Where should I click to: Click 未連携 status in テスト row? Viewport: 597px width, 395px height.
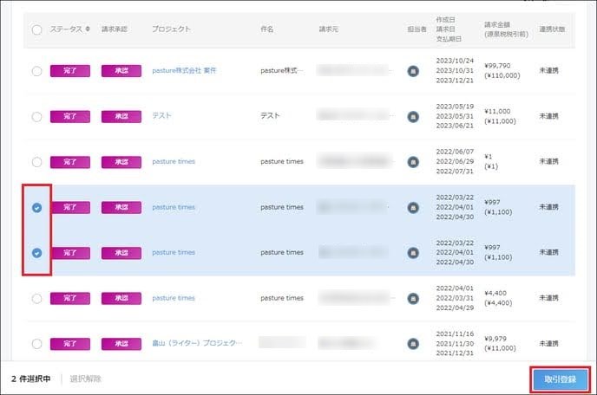coord(548,116)
